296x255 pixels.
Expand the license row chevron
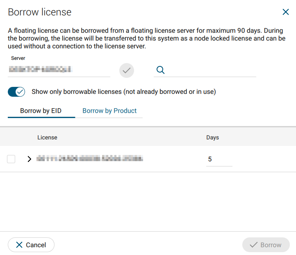click(x=29, y=159)
